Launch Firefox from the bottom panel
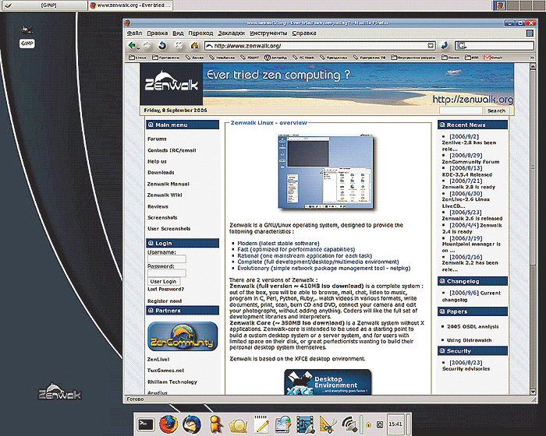The width and height of the screenshot is (546, 436). tap(168, 424)
